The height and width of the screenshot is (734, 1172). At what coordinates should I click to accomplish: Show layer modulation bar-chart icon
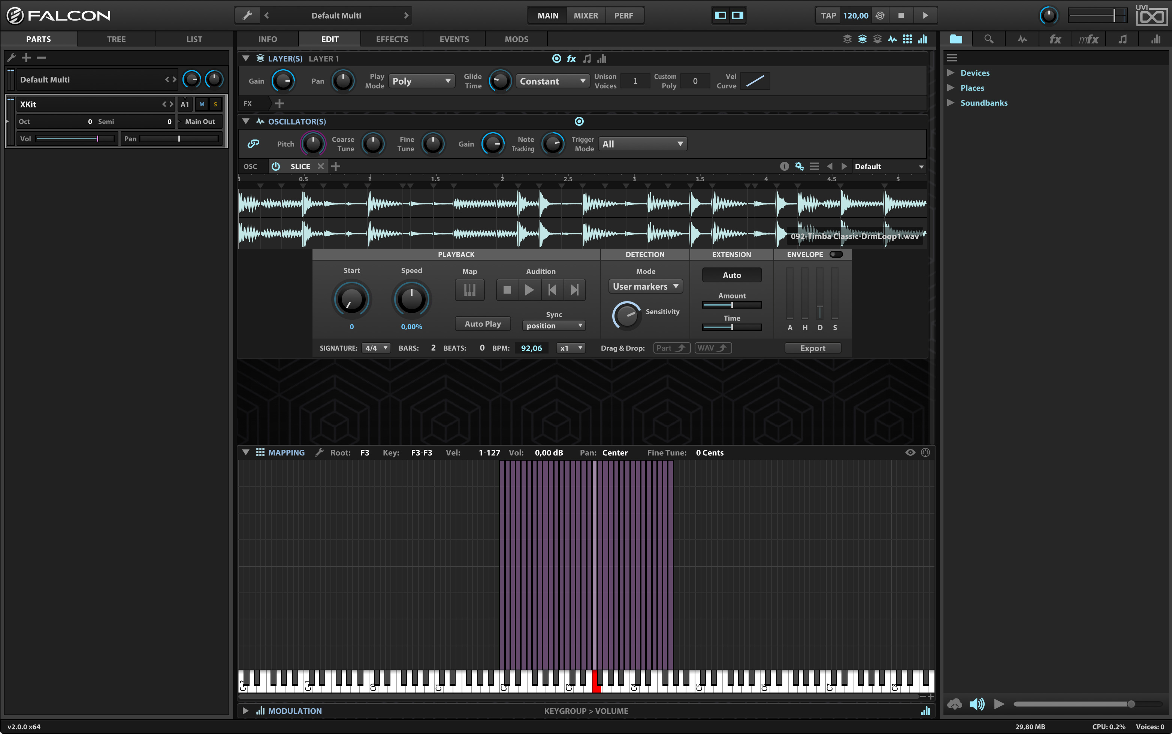(602, 59)
